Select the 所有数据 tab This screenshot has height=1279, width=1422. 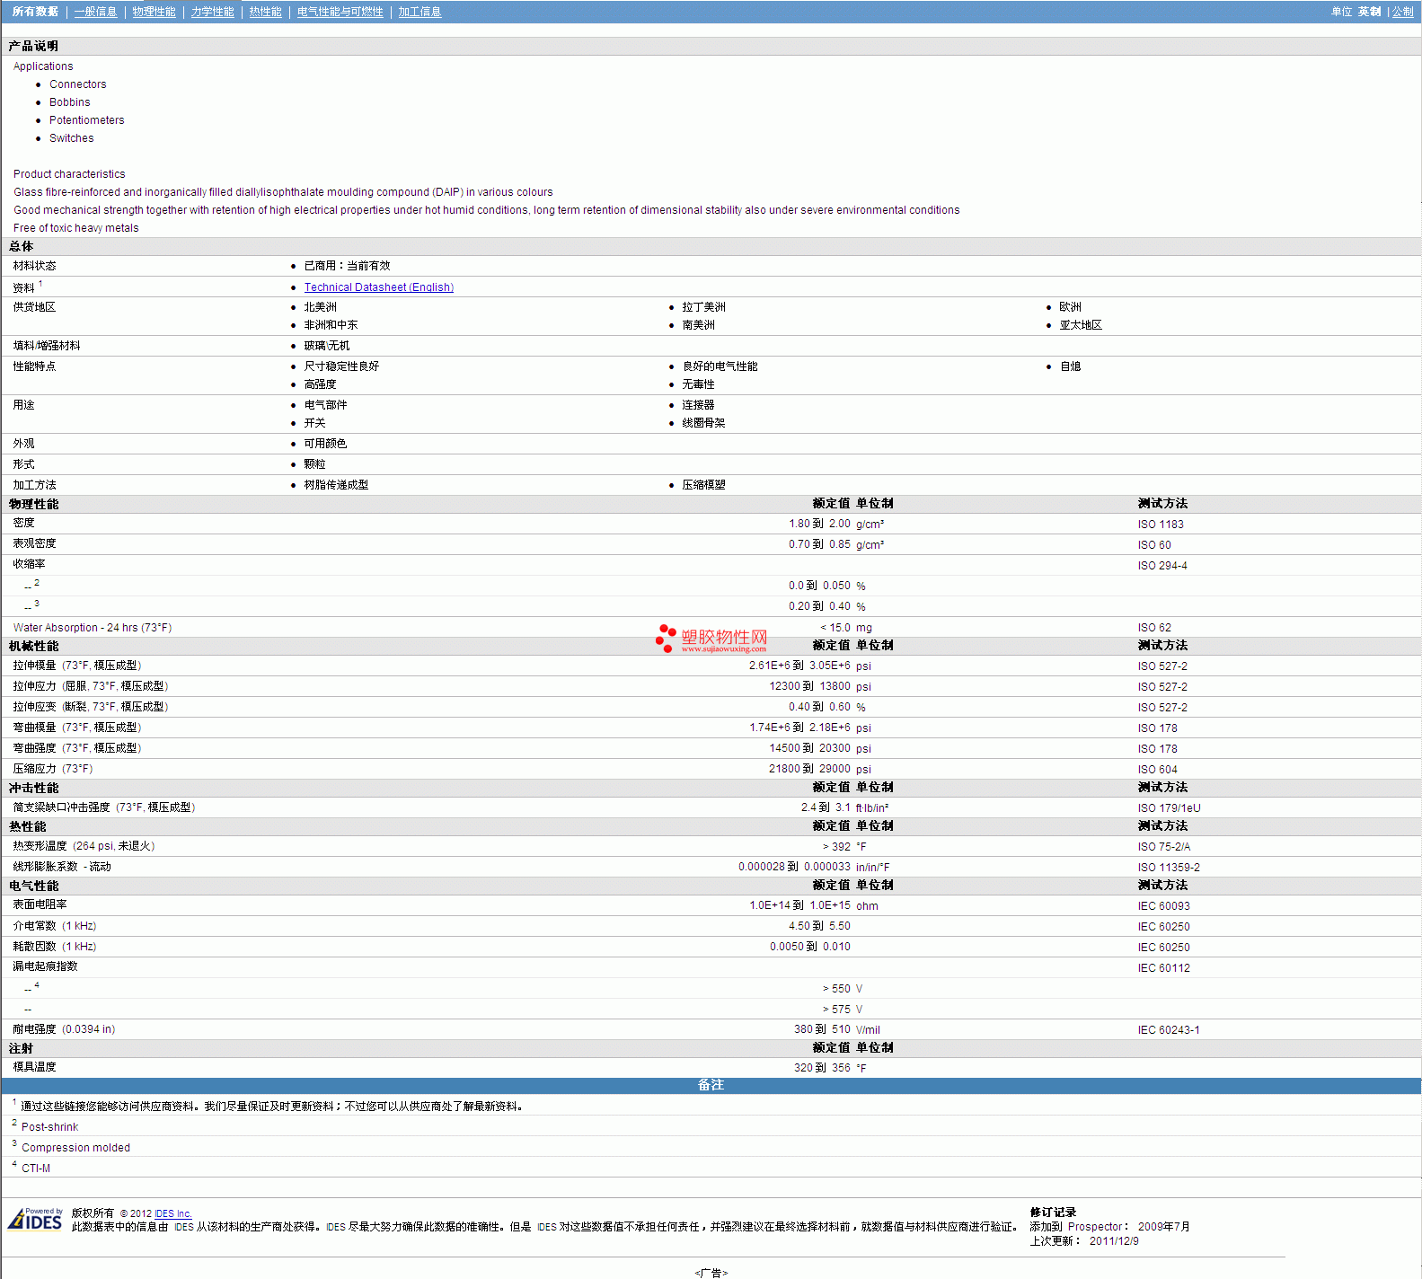click(x=35, y=12)
